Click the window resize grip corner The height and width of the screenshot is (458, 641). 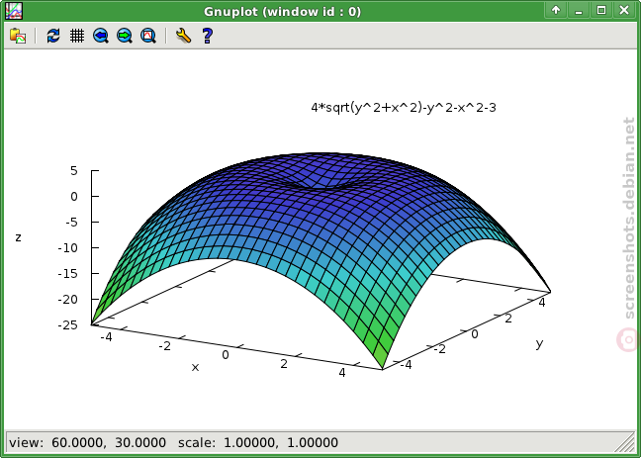(x=625, y=441)
